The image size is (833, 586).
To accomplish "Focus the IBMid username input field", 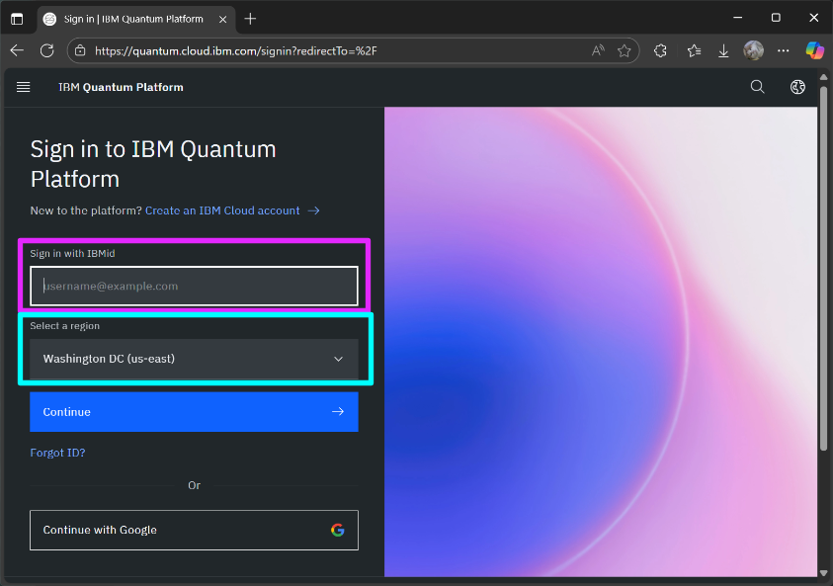I will coord(194,286).
